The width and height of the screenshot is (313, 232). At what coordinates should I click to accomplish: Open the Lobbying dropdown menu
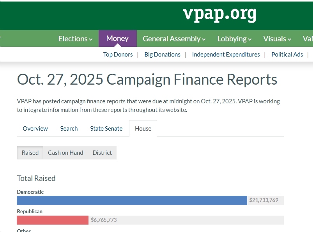[234, 39]
